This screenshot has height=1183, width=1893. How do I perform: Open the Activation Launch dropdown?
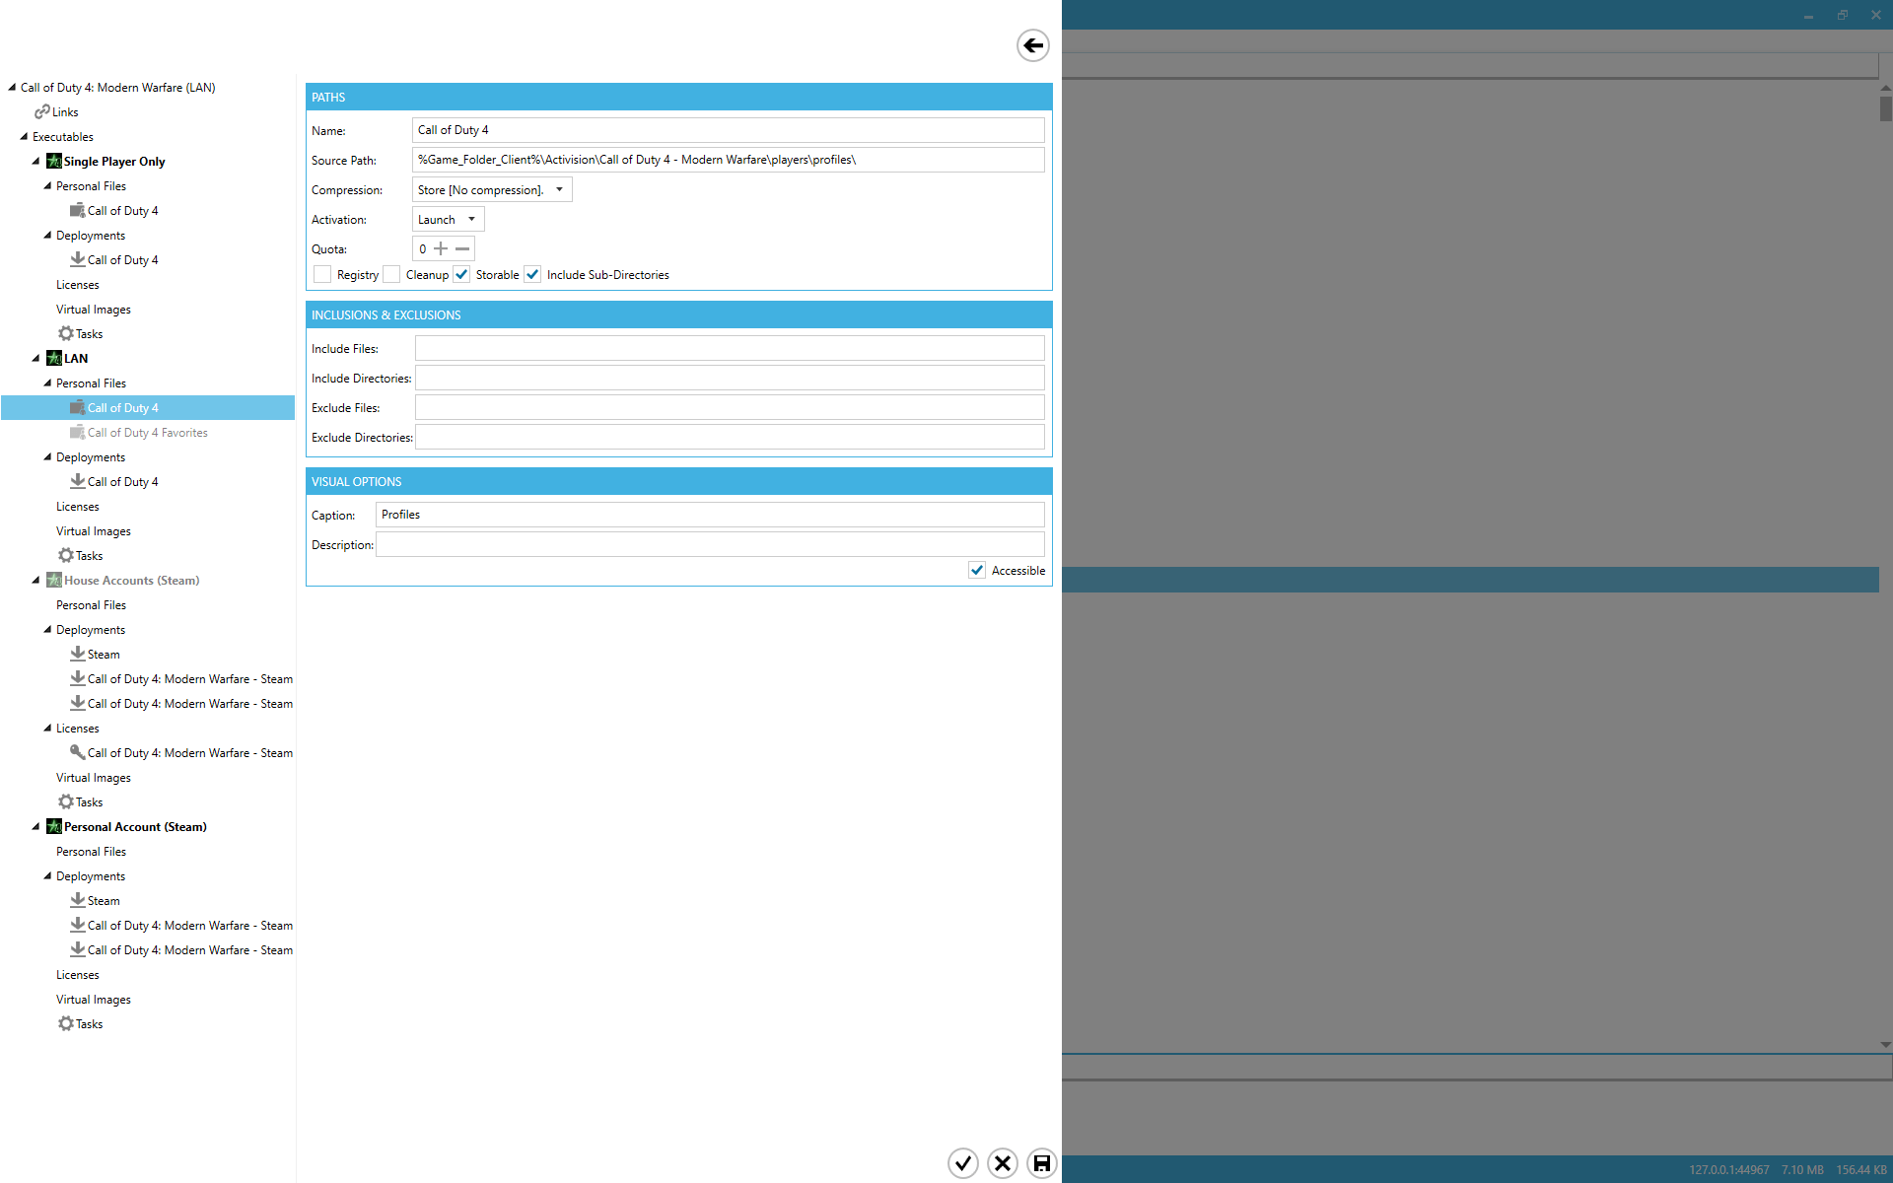(x=471, y=220)
